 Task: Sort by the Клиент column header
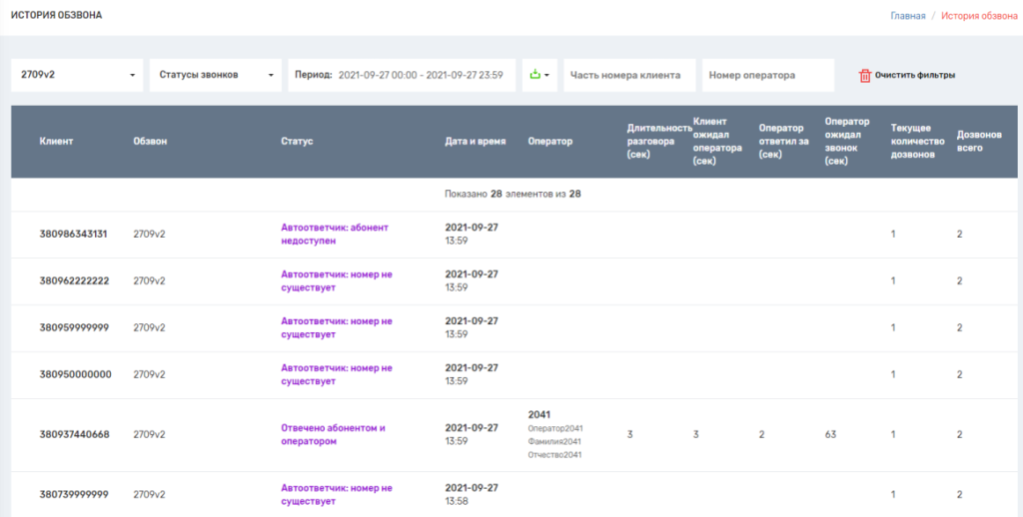pyautogui.click(x=56, y=142)
